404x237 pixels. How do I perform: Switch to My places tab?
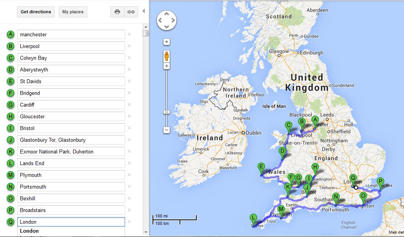click(73, 12)
